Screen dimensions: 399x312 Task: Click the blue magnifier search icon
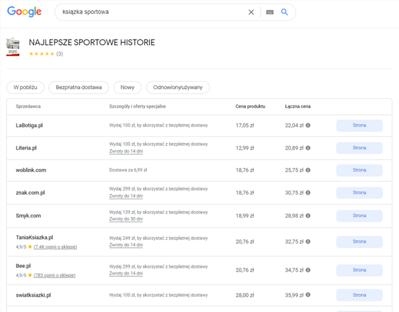(x=284, y=12)
